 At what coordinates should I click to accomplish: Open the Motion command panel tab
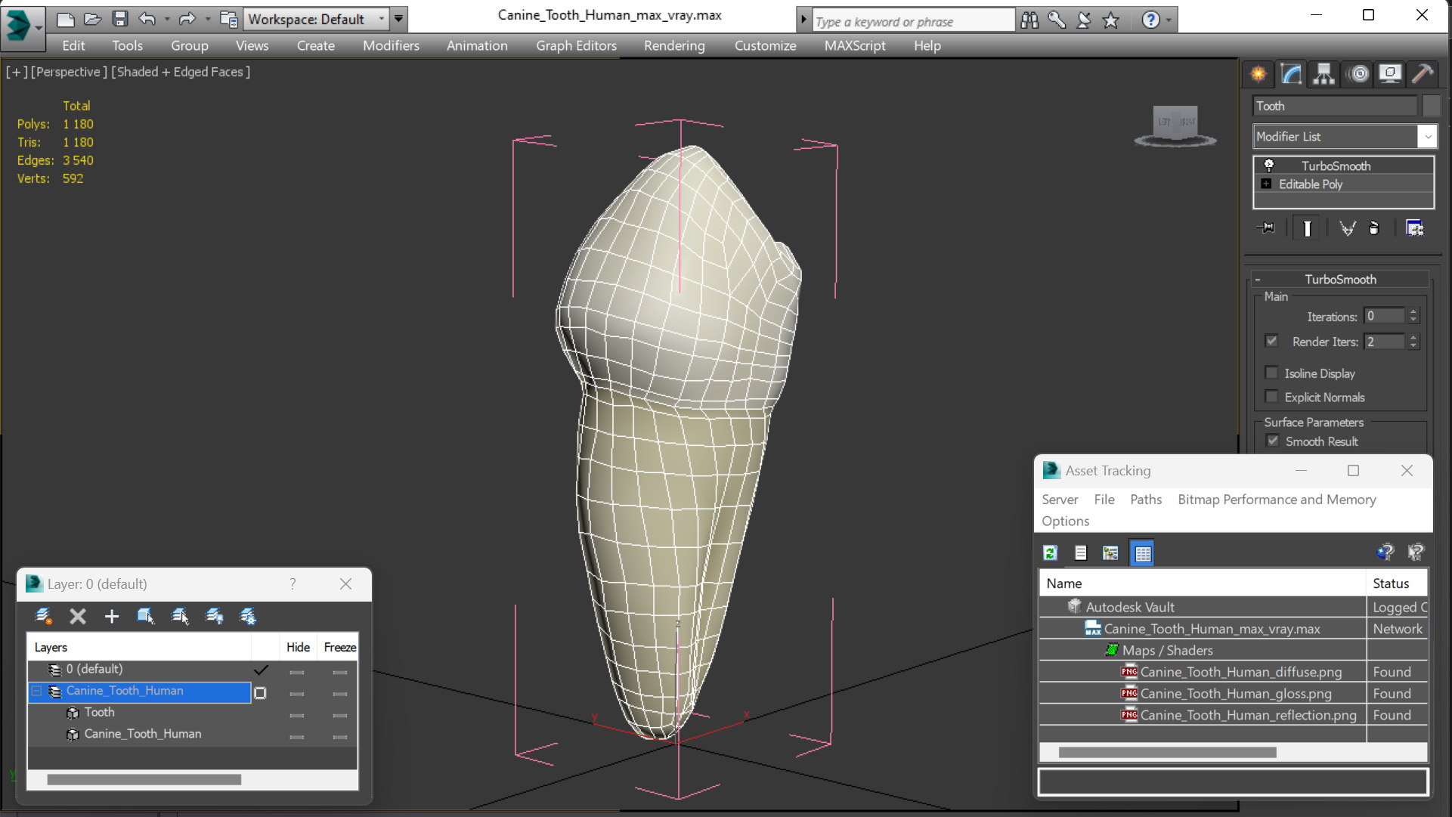click(x=1359, y=74)
